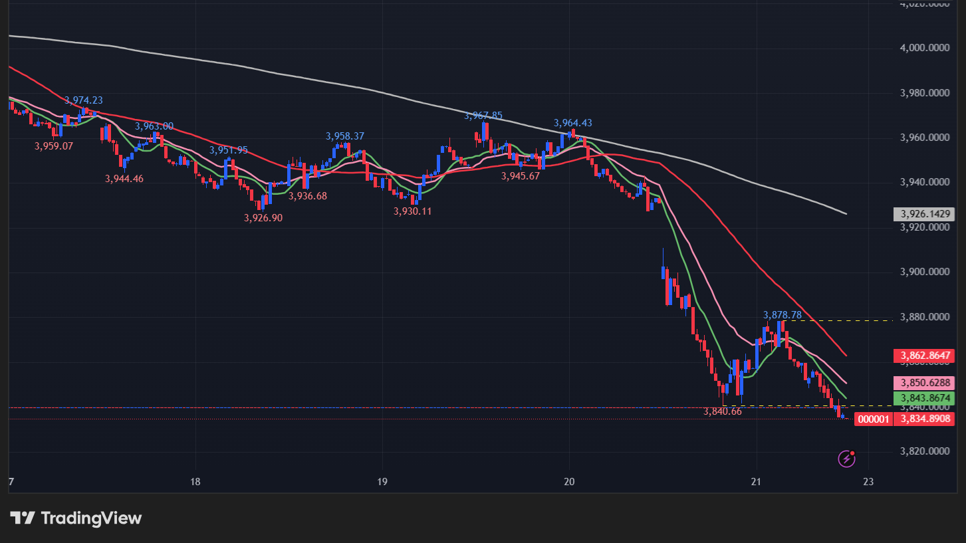
Task: Open the TradingView text link
Action: [91, 518]
